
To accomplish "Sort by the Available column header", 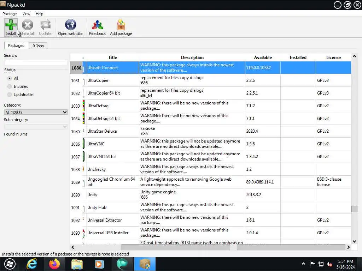I will pyautogui.click(x=263, y=58).
